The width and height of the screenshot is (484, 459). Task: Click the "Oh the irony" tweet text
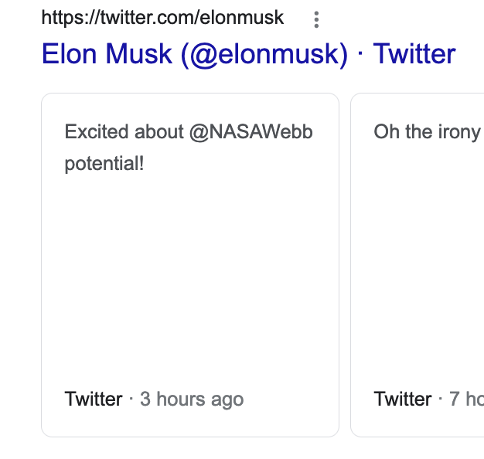428,132
